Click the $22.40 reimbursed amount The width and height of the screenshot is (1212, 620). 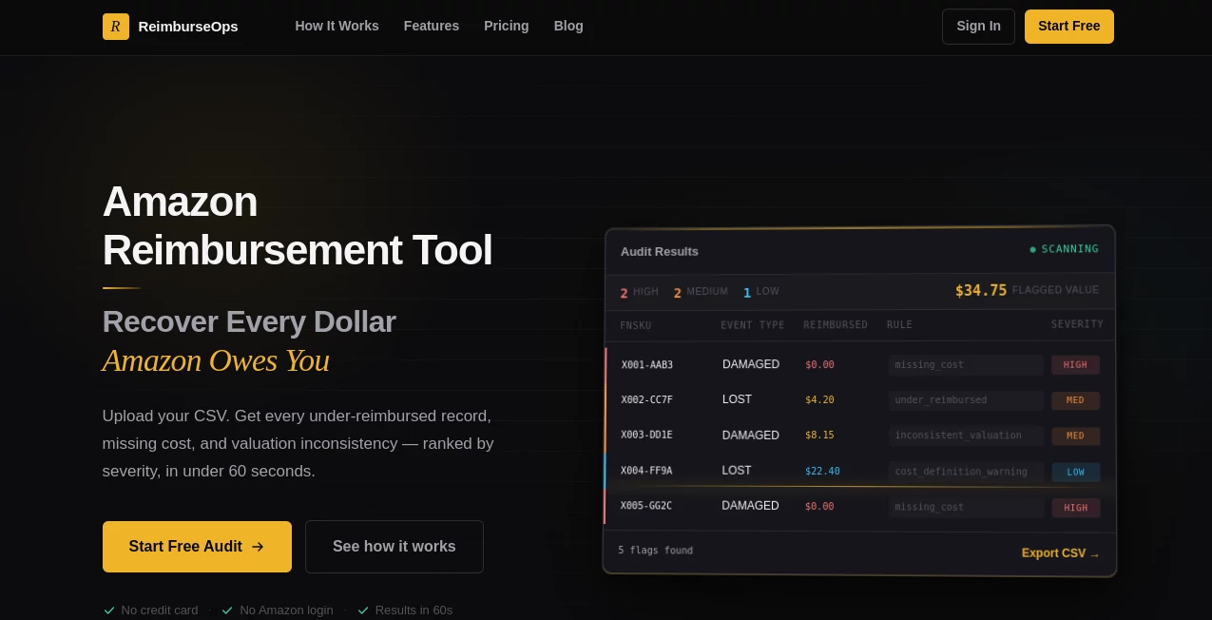click(822, 471)
